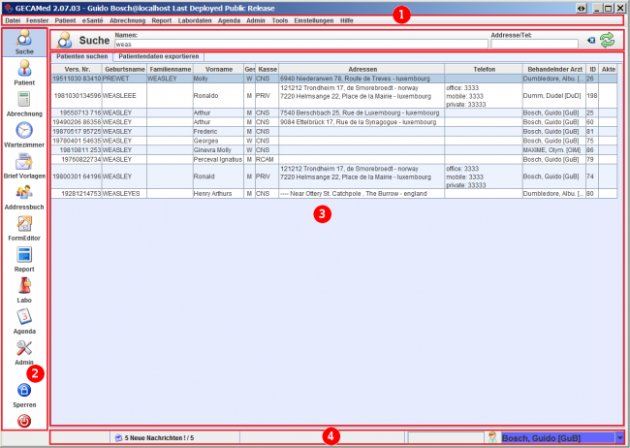
Task: Open the Labo module
Action: [24, 291]
